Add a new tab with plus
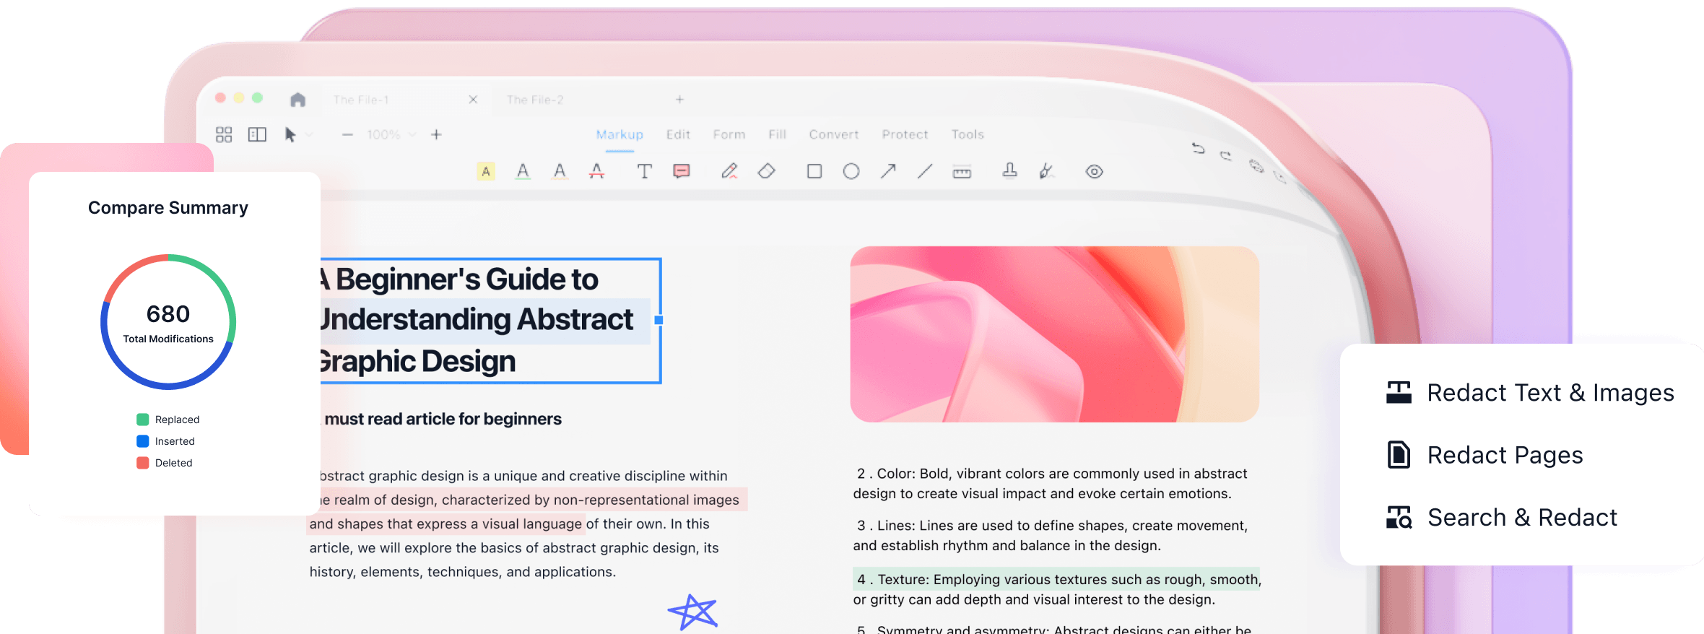Viewport: 1704px width, 634px height. [679, 100]
